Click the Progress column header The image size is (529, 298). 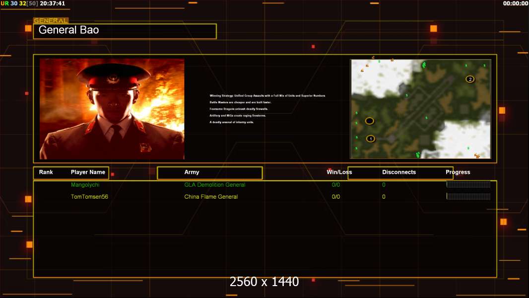pyautogui.click(x=458, y=172)
